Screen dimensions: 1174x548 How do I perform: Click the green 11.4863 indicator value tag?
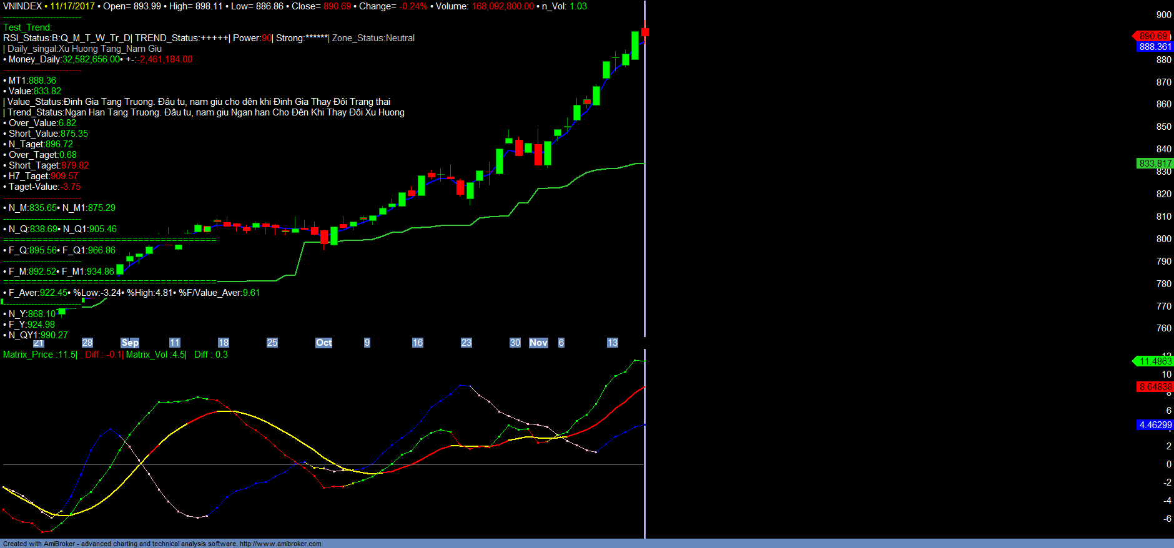(x=1155, y=361)
